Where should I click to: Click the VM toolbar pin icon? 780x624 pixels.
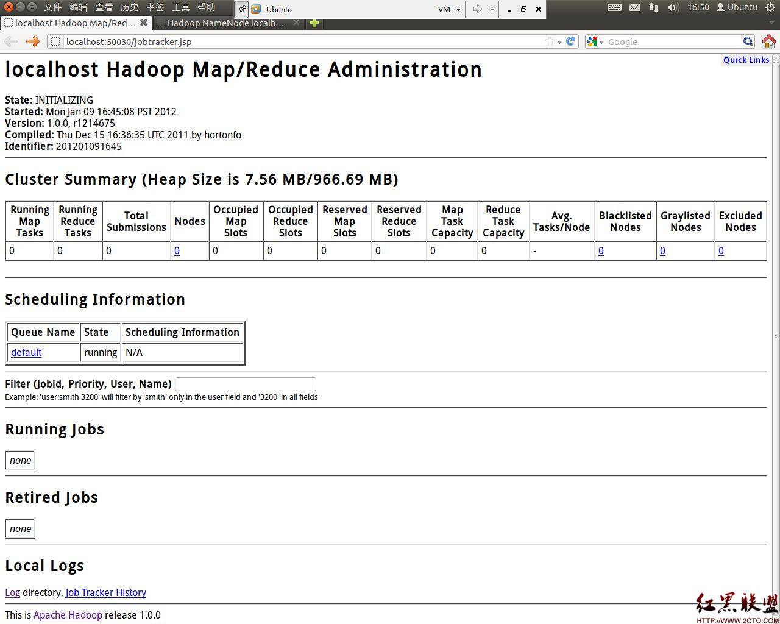click(242, 9)
